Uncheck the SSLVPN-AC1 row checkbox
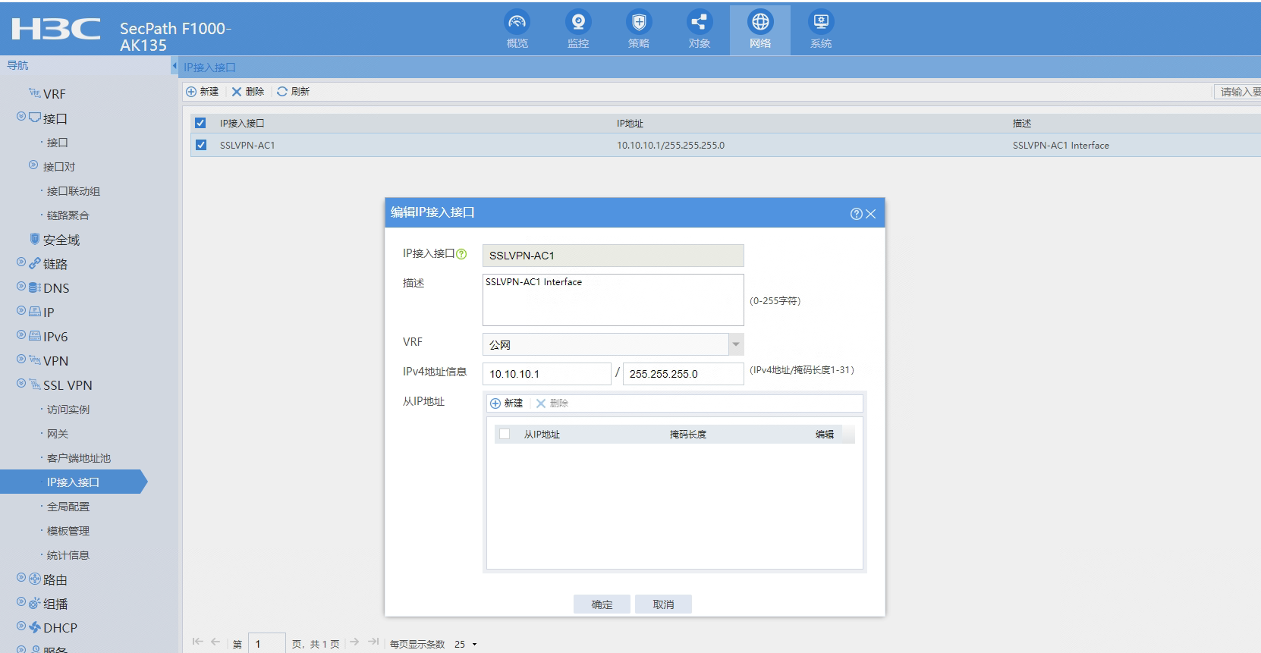The height and width of the screenshot is (653, 1261). coord(201,145)
